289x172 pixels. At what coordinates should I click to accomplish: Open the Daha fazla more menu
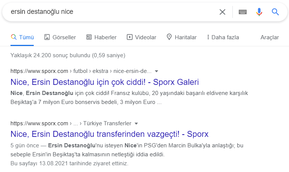(223, 37)
